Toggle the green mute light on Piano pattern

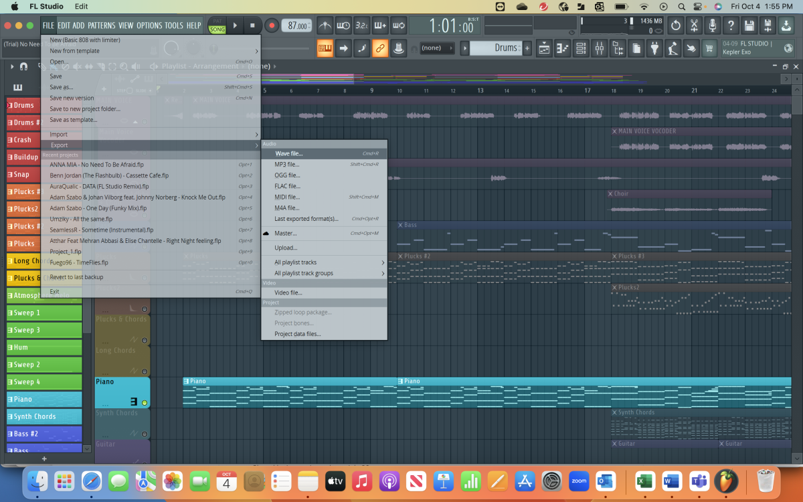click(145, 402)
